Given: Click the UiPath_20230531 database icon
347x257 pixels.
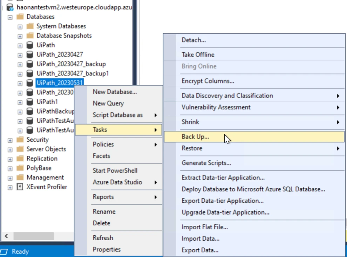Looking at the screenshot, I should [30, 83].
